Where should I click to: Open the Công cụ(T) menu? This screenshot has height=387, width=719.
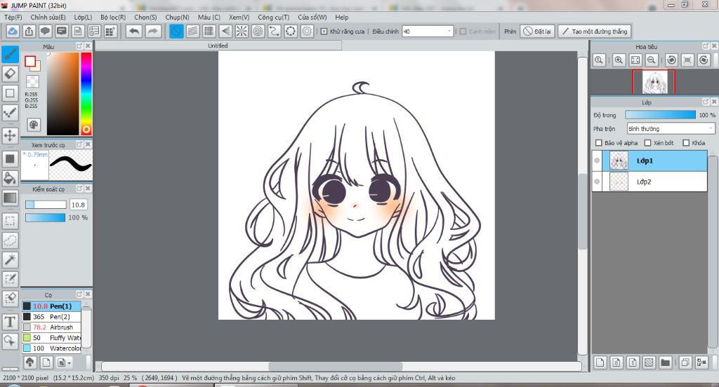[273, 17]
